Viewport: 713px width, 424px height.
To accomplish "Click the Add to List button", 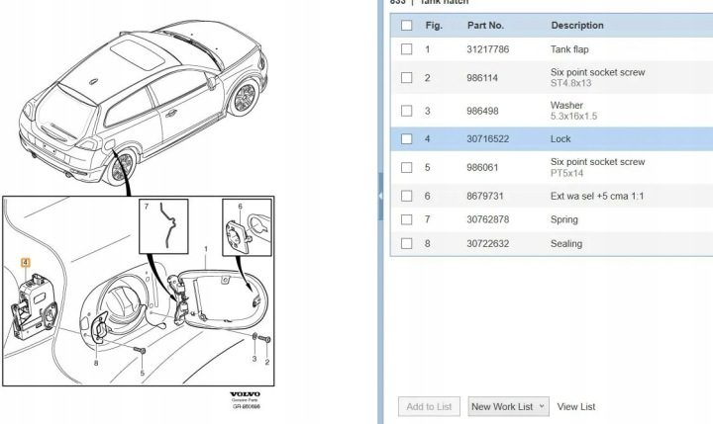I will tap(429, 407).
